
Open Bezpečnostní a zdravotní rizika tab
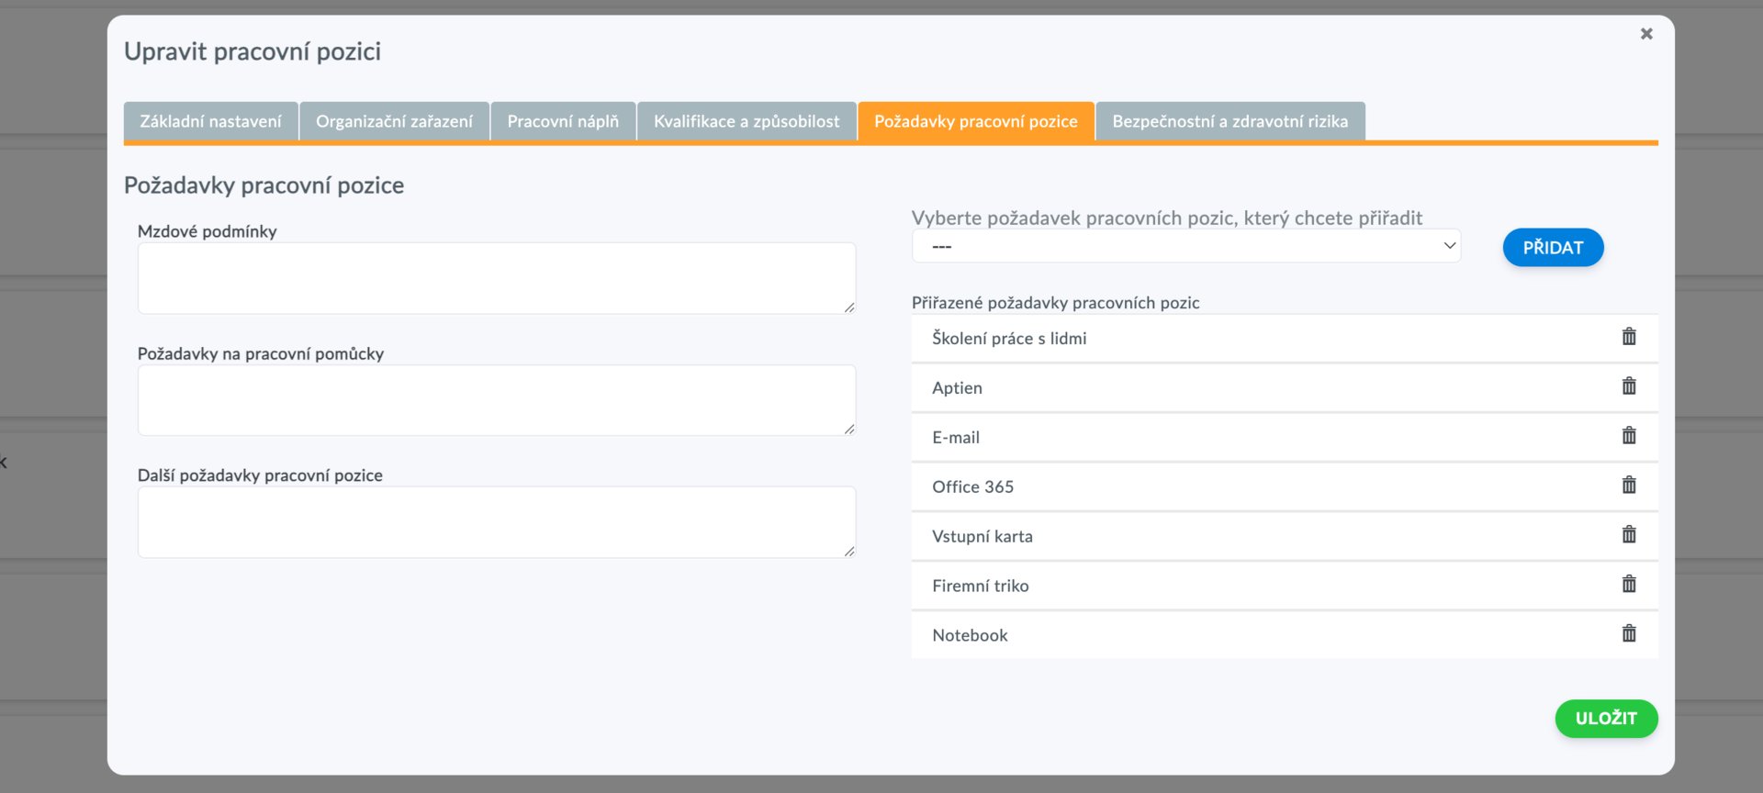[1230, 121]
